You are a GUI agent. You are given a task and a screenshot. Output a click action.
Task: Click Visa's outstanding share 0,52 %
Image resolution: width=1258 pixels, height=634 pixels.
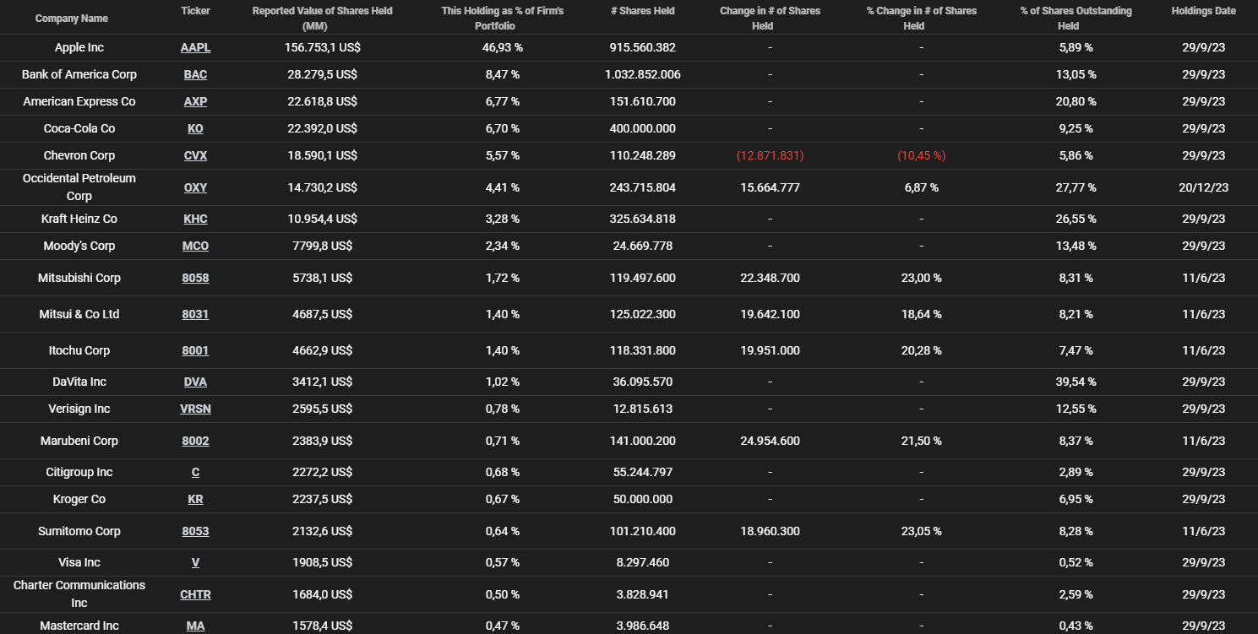pyautogui.click(x=1076, y=562)
